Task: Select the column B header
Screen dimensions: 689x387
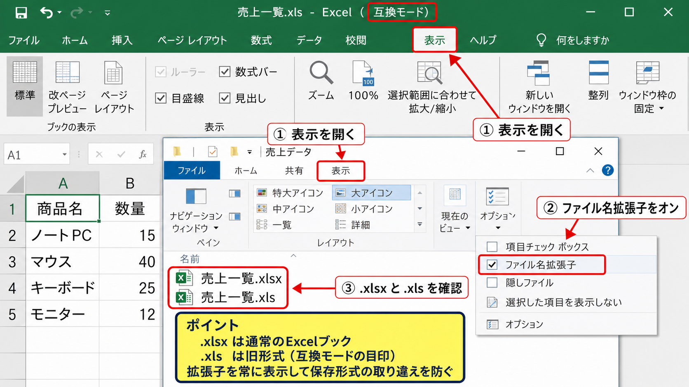Action: click(x=130, y=183)
